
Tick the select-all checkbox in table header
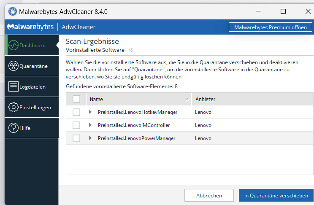pyautogui.click(x=76, y=100)
